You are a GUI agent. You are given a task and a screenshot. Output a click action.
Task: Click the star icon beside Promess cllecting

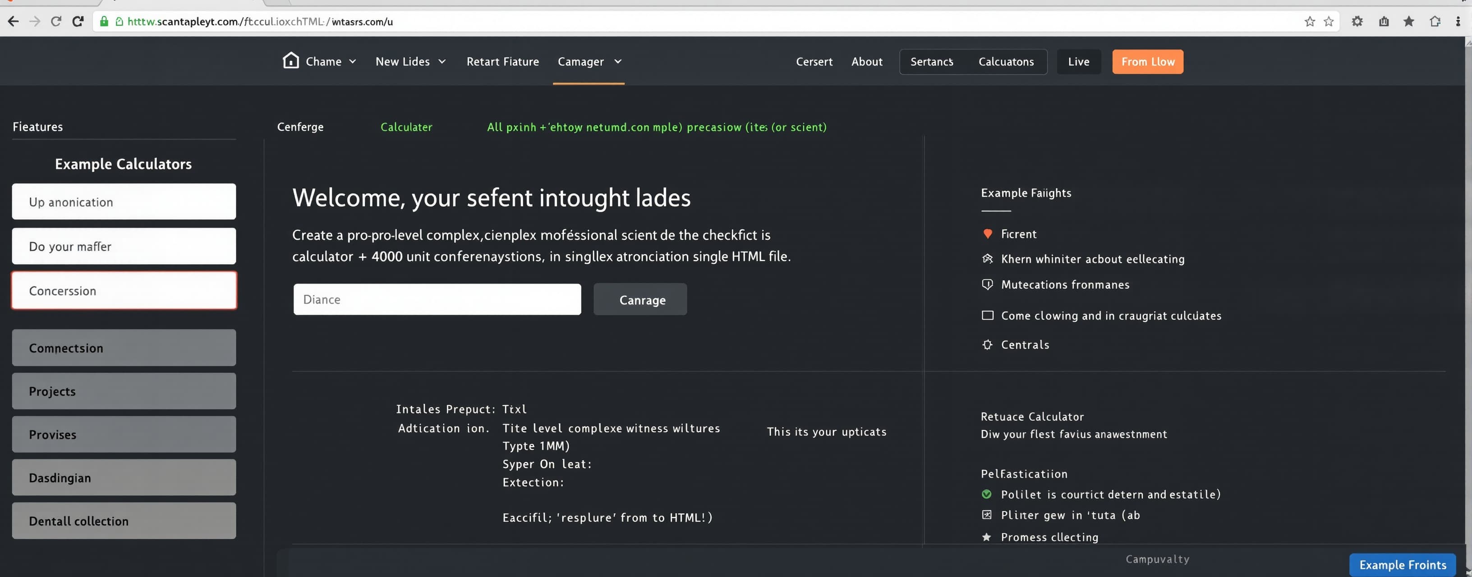986,537
